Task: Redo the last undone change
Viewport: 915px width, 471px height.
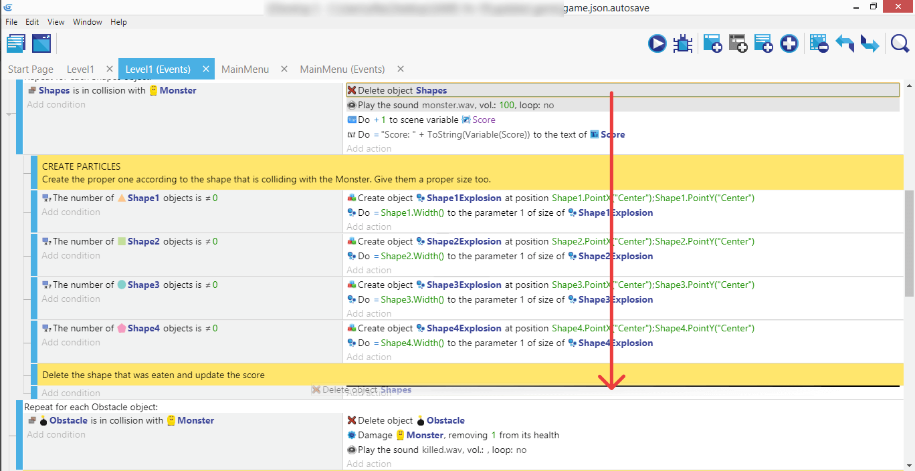Action: coord(870,44)
